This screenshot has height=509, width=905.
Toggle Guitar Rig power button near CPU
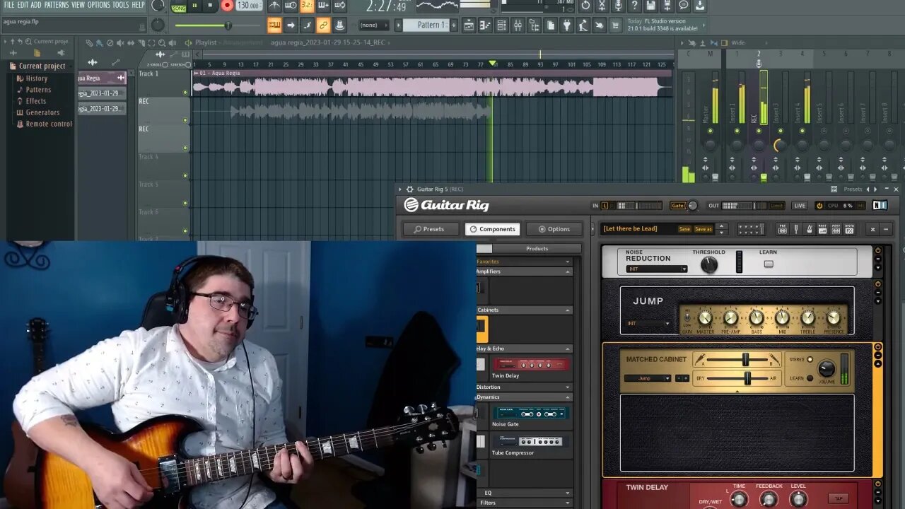point(819,206)
